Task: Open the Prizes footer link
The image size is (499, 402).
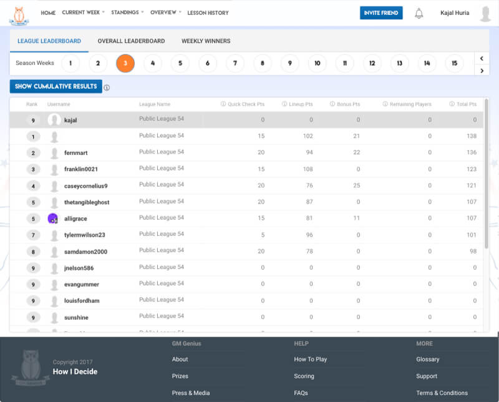Action: click(180, 376)
